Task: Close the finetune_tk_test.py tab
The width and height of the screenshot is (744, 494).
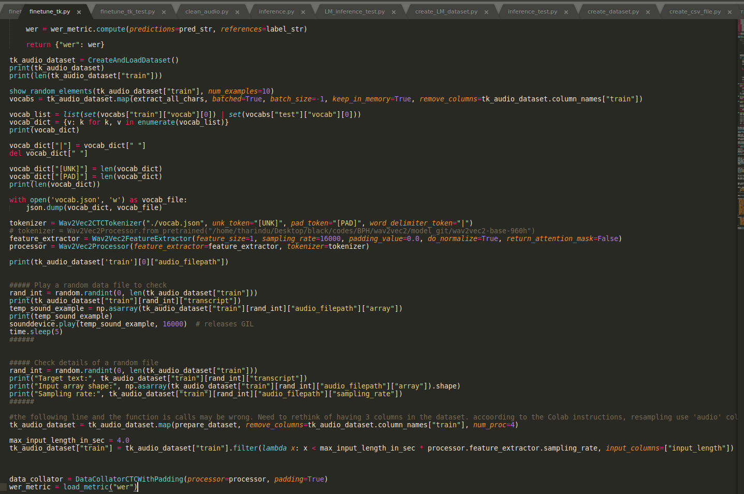Action: 164,12
